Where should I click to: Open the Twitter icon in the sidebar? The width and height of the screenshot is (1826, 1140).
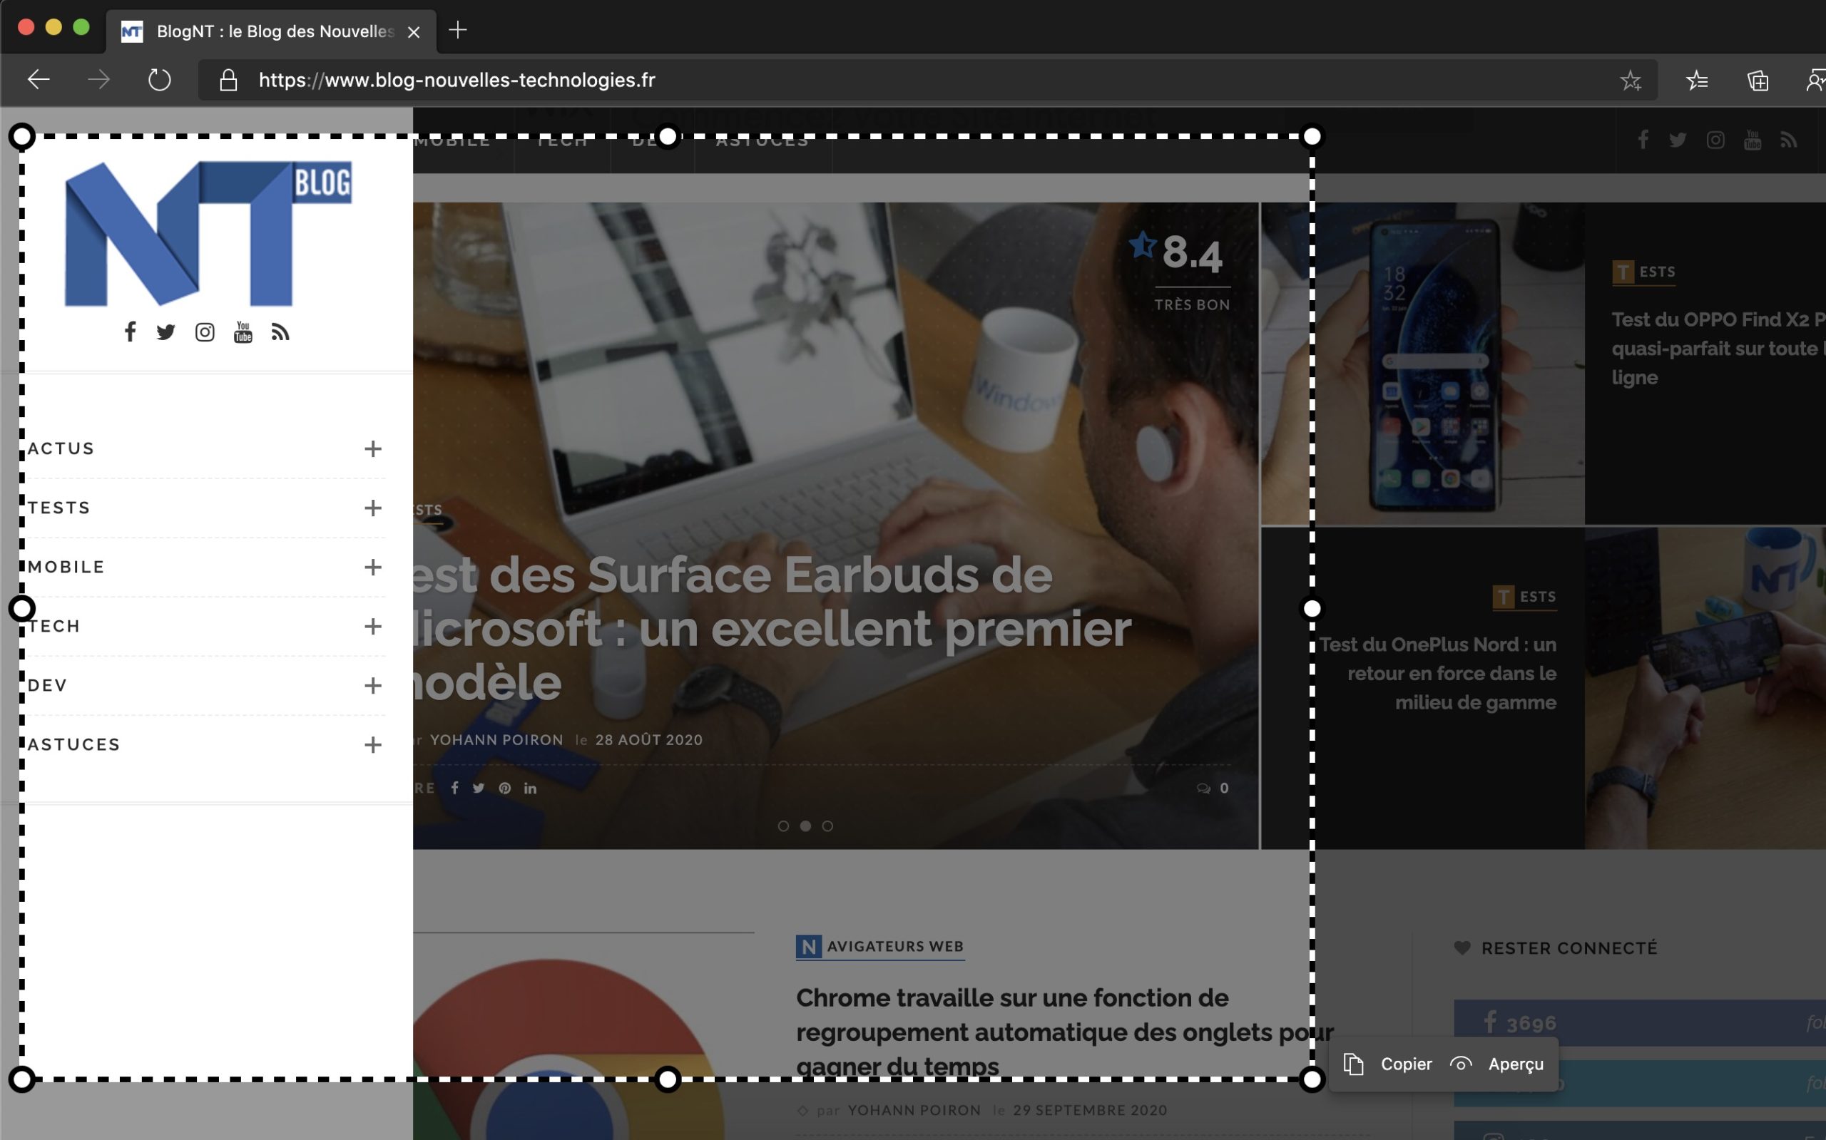coord(166,332)
